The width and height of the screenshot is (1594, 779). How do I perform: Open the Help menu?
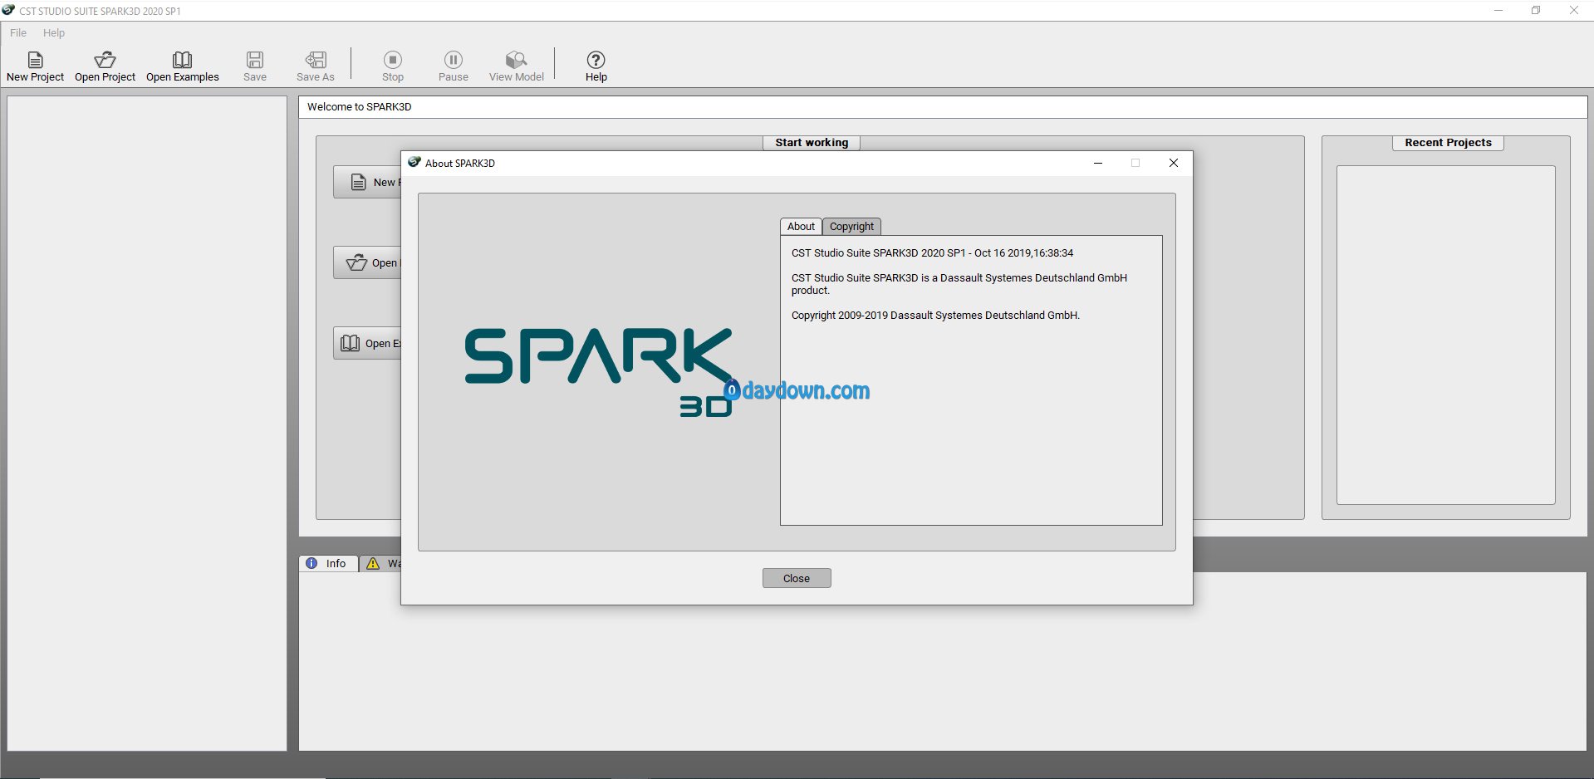(54, 33)
